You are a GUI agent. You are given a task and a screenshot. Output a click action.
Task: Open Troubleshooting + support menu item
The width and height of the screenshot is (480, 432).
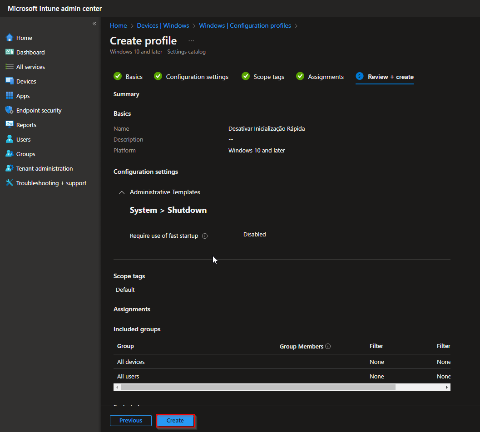pyautogui.click(x=51, y=183)
